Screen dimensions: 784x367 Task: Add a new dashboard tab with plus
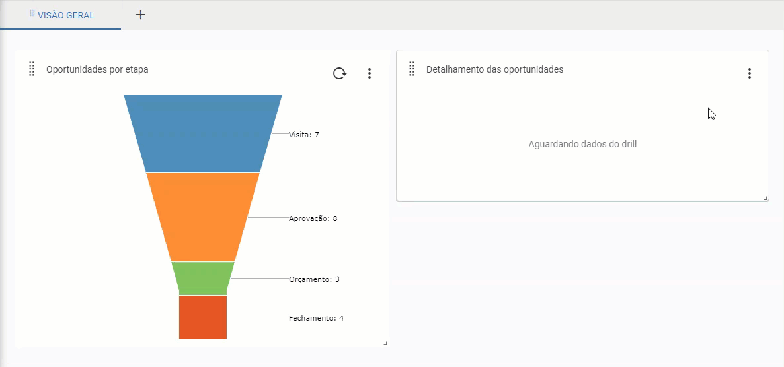141,15
